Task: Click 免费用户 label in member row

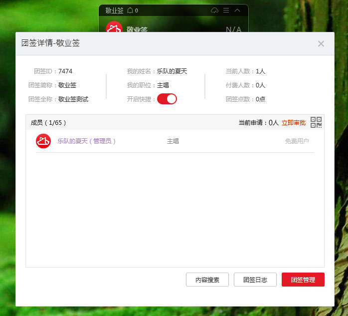Action: pyautogui.click(x=297, y=141)
